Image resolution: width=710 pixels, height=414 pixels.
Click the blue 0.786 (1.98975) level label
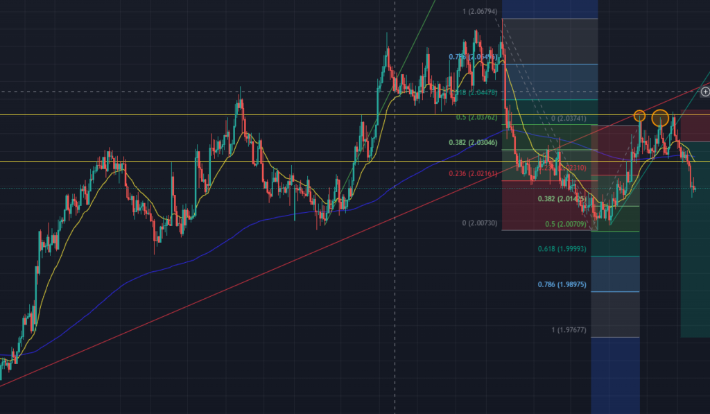[562, 285]
